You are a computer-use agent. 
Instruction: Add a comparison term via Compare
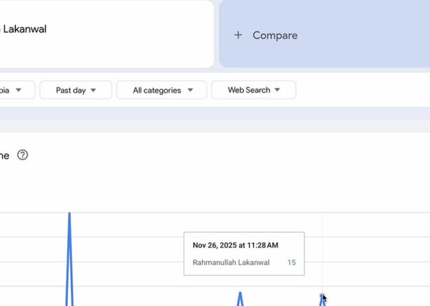coord(324,34)
